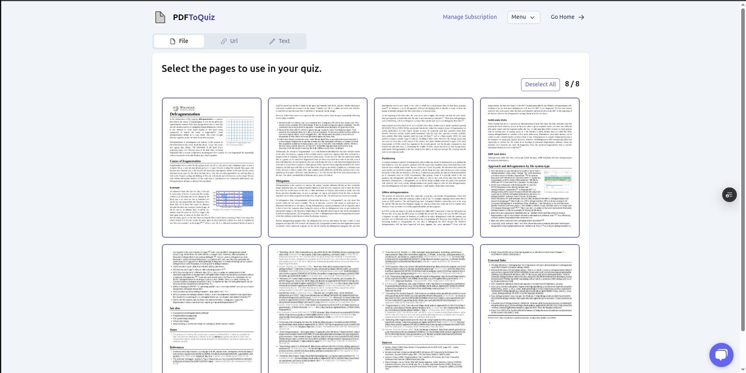Switch to the Text tab
746x373 pixels.
click(279, 41)
